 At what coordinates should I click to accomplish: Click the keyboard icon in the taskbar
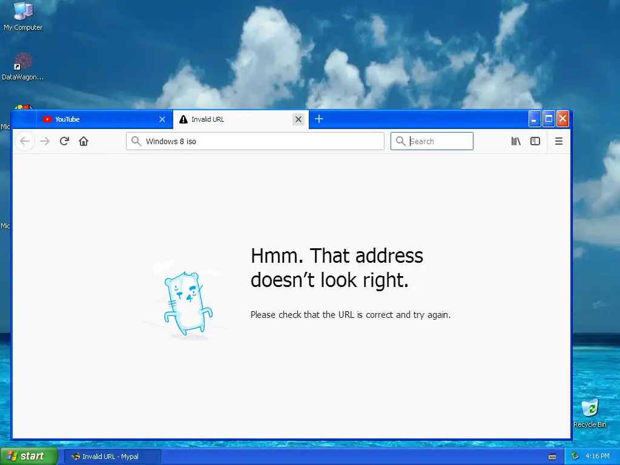point(552,457)
